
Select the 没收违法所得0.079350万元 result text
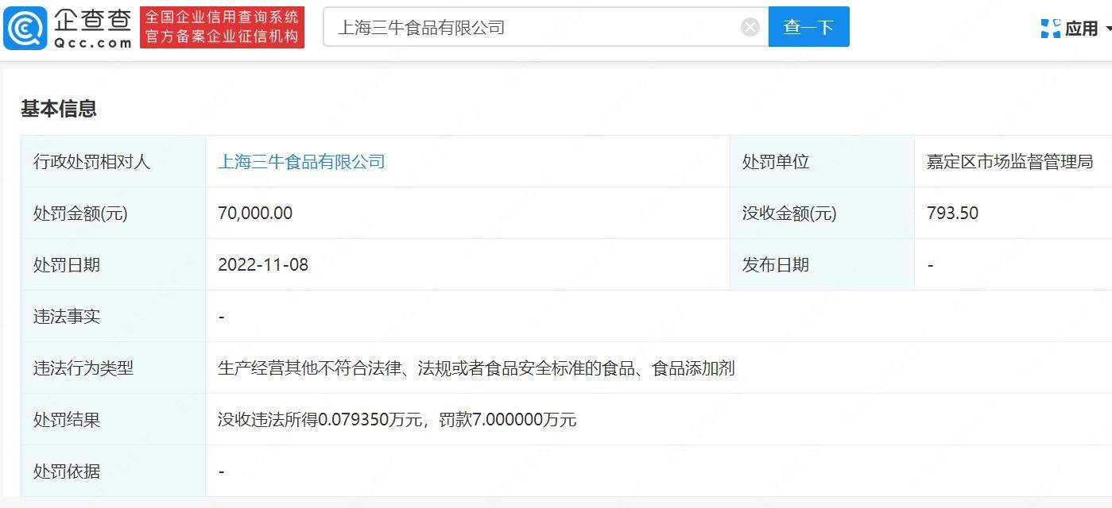pyautogui.click(x=397, y=420)
